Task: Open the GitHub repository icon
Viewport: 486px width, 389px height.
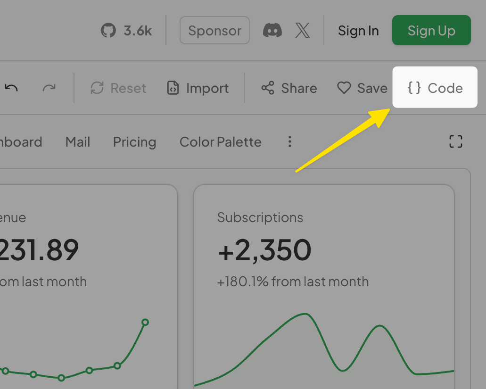Action: pyautogui.click(x=108, y=31)
